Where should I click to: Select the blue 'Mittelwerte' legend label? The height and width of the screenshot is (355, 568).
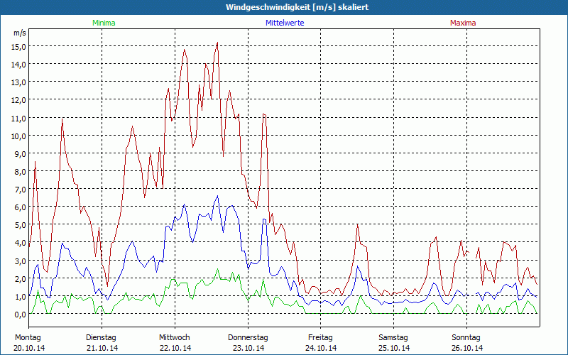[285, 23]
